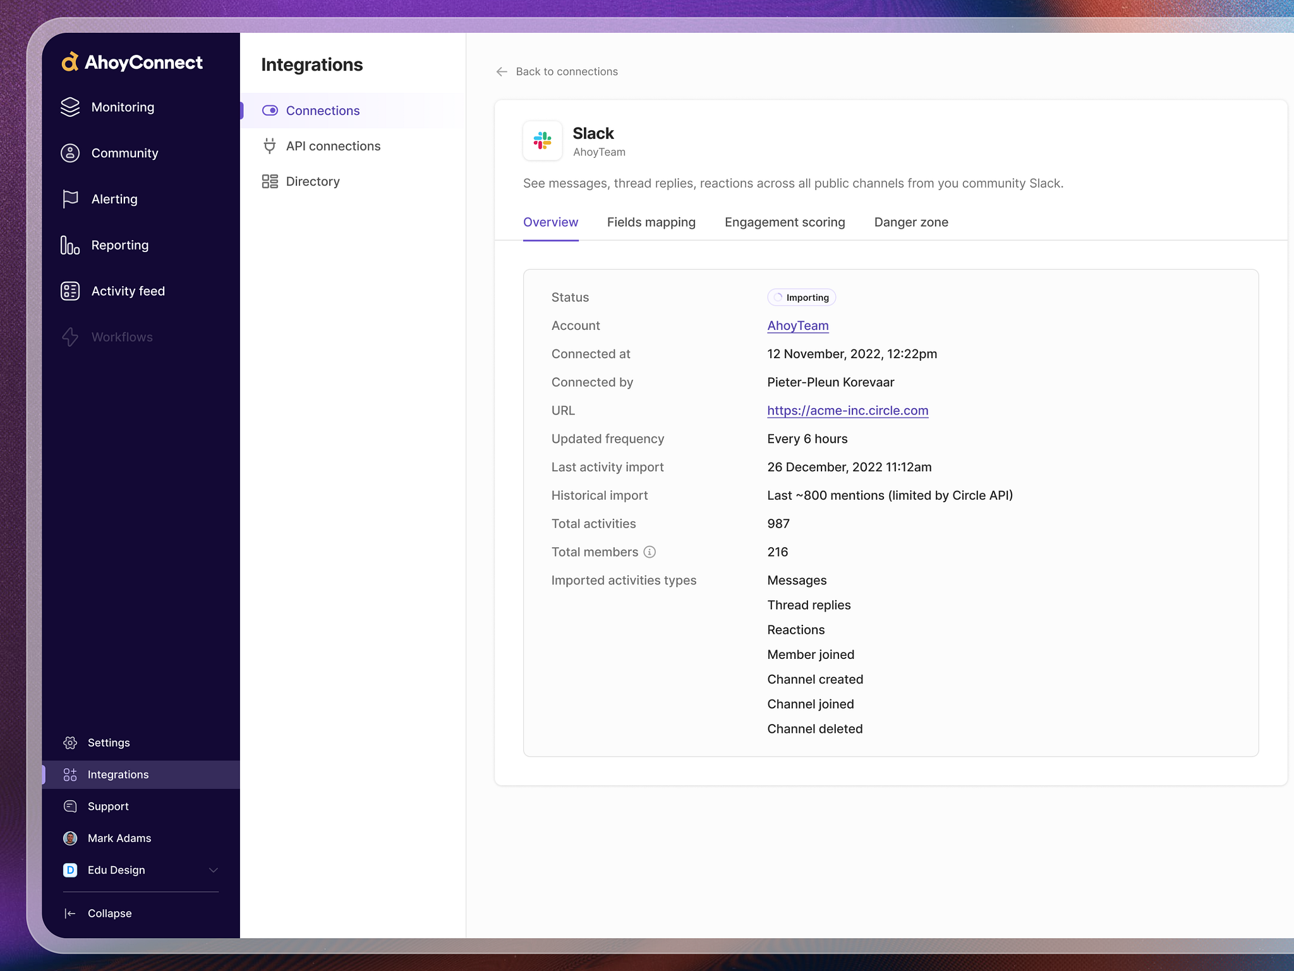
Task: Click the 'Channel joined' activity type
Action: click(x=811, y=704)
